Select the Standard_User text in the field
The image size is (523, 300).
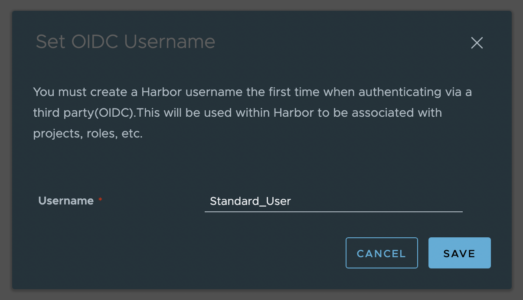(251, 201)
